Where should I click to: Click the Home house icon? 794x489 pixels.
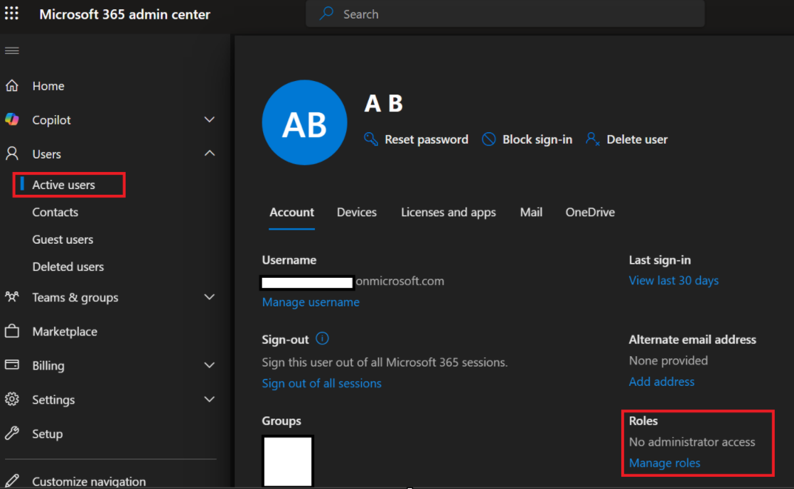(x=12, y=85)
